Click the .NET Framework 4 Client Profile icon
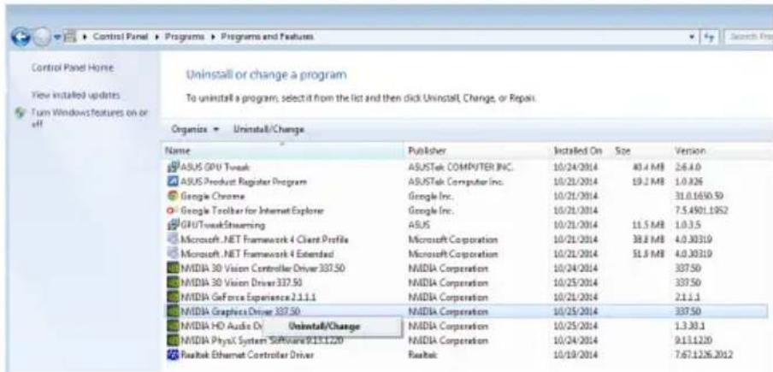The height and width of the screenshot is (372, 773). 171,239
